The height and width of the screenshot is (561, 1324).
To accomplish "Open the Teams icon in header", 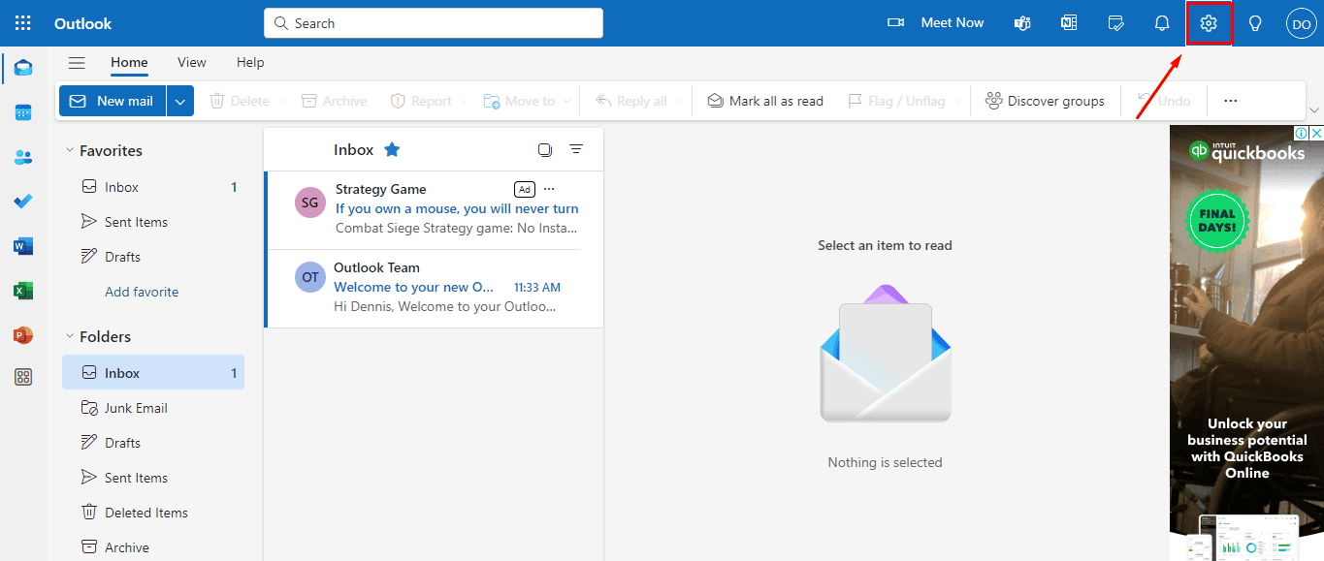I will pyautogui.click(x=1022, y=23).
